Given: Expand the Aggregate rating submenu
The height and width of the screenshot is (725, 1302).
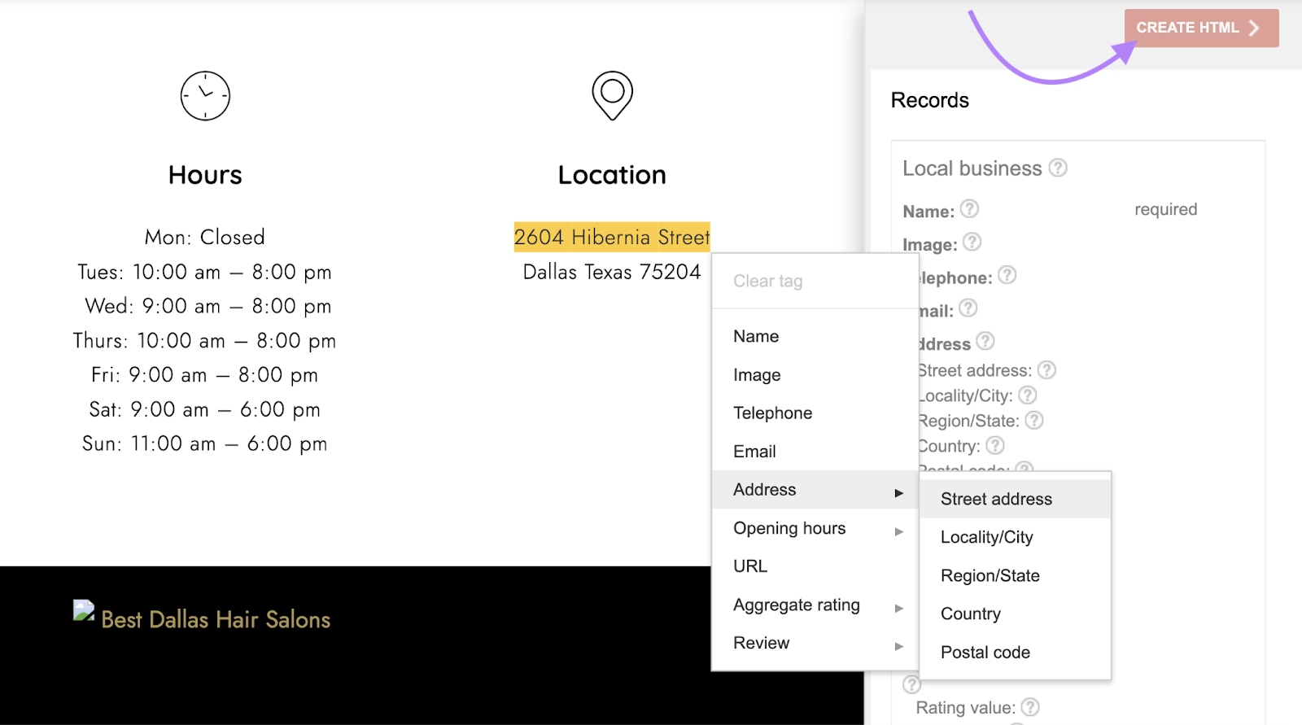Looking at the screenshot, I should pyautogui.click(x=898, y=608).
